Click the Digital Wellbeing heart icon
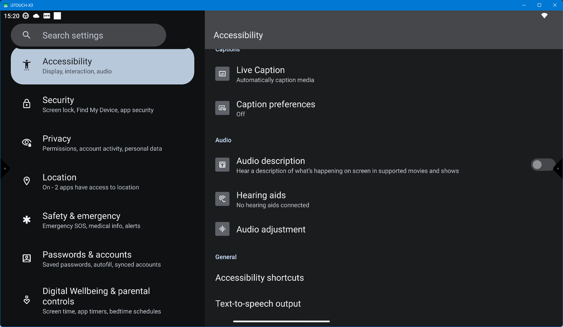 [27, 300]
